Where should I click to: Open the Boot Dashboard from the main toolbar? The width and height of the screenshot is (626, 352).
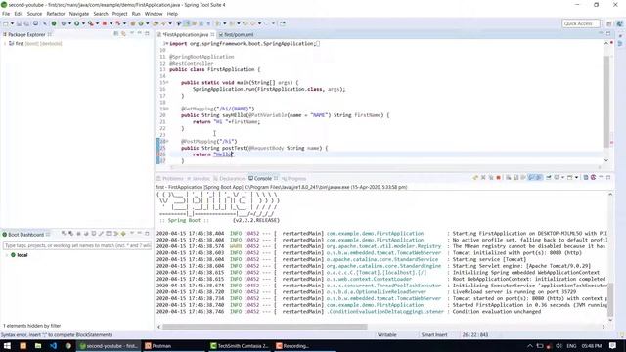click(54, 23)
